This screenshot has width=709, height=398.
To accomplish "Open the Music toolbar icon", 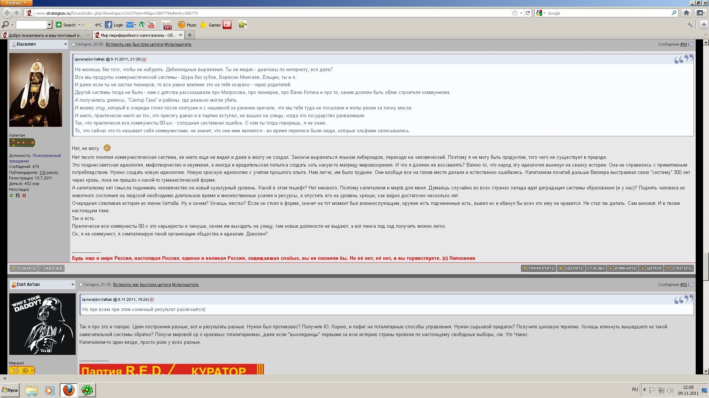I will (187, 25).
